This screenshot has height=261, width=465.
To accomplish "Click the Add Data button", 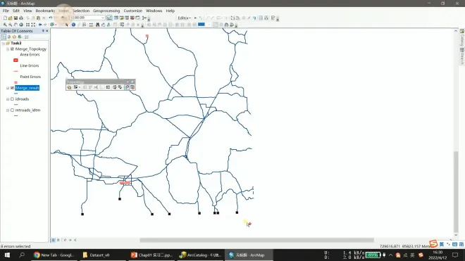I will click(53, 25).
